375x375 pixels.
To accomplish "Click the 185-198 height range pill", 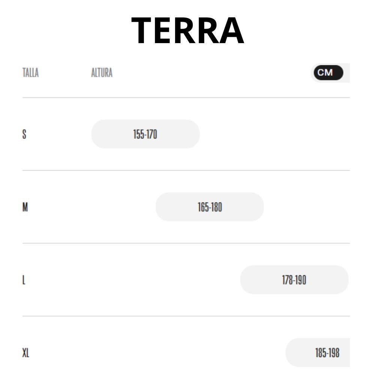I will 318,352.
